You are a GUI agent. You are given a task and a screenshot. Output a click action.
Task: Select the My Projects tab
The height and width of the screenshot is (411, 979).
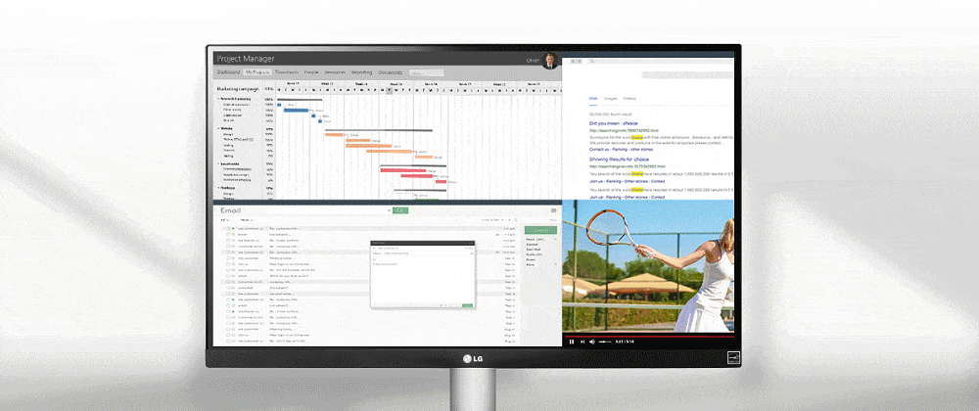tap(257, 72)
